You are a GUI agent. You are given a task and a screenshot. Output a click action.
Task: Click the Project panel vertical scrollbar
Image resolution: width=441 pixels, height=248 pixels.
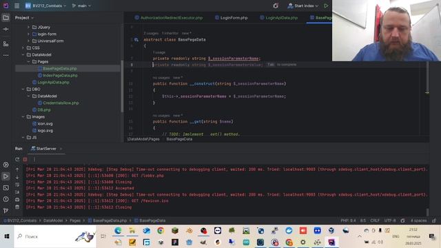click(122, 85)
